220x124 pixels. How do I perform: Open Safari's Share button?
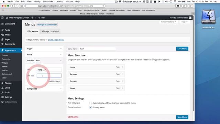coord(184,6)
